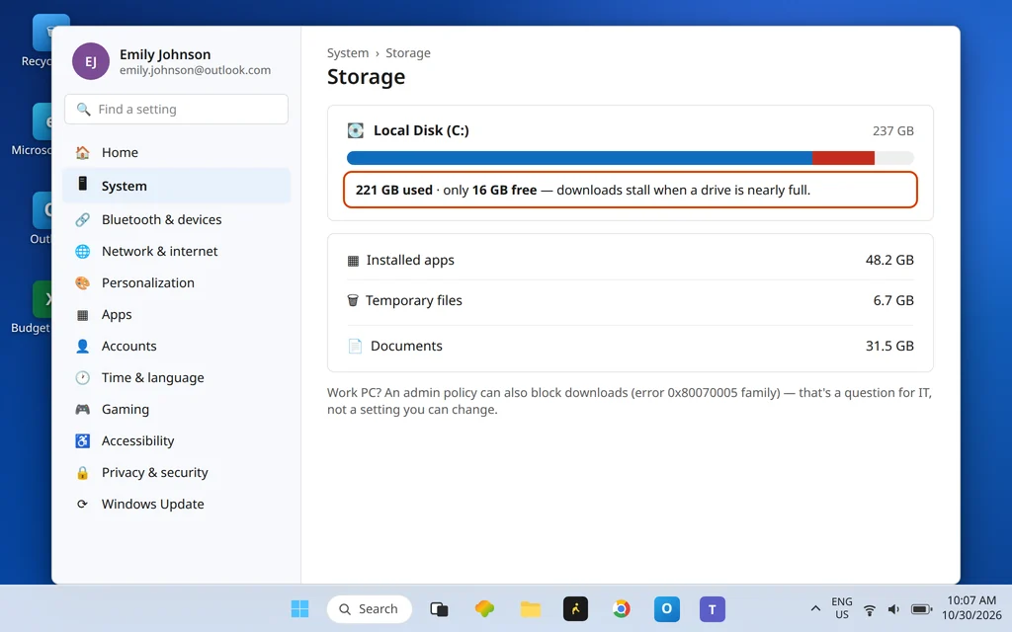Image resolution: width=1012 pixels, height=632 pixels.
Task: Open File Explorer from taskbar
Action: pyautogui.click(x=531, y=608)
